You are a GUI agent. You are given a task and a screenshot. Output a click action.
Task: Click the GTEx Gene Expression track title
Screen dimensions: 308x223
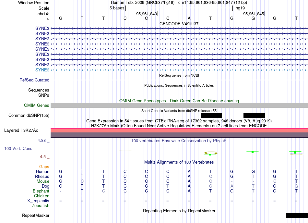179,121
